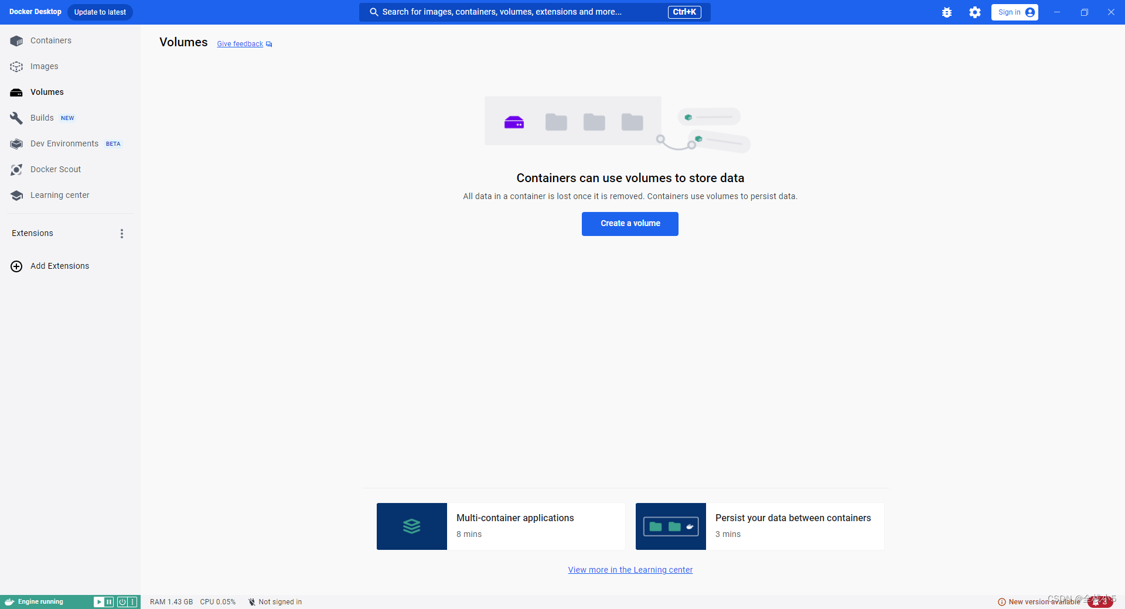1125x609 pixels.
Task: Click the New version available info icon
Action: (1002, 602)
